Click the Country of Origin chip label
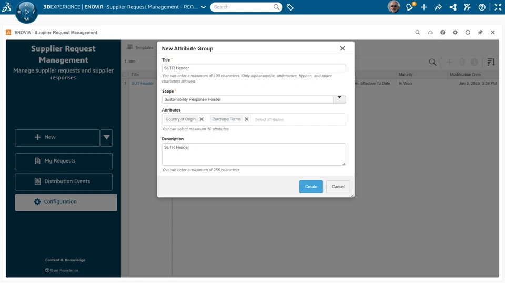This screenshot has width=505, height=283. 180,119
